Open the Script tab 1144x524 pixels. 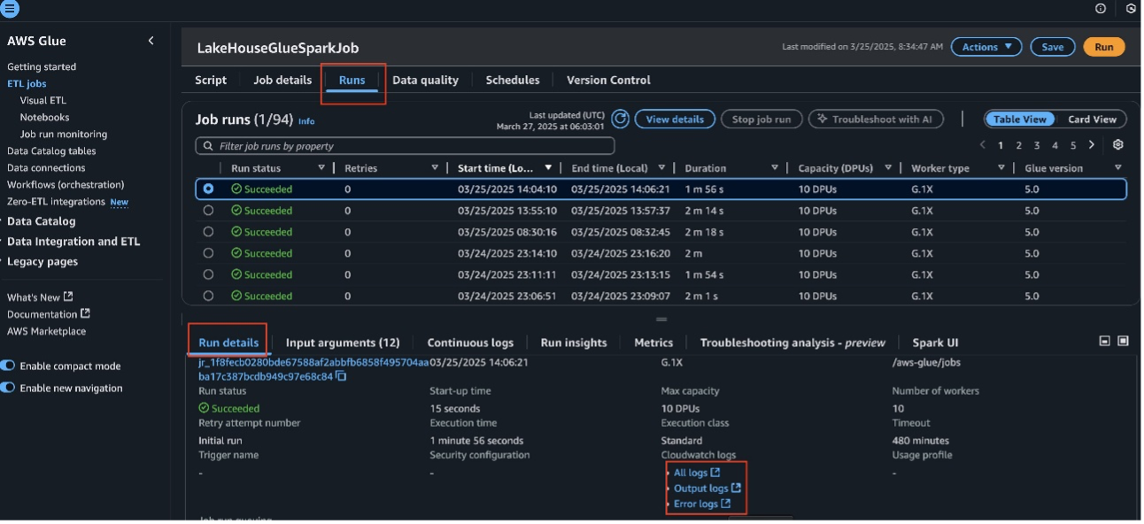pyautogui.click(x=211, y=80)
